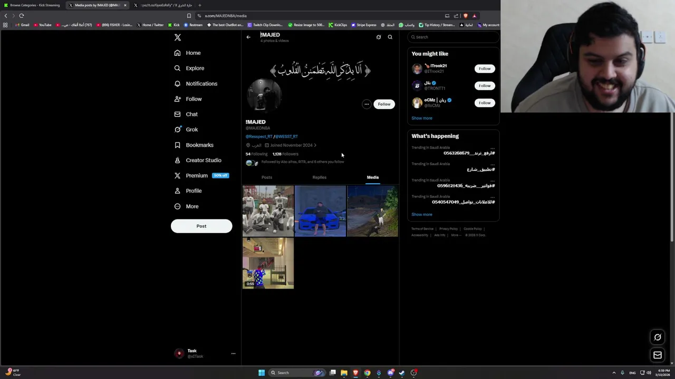The width and height of the screenshot is (675, 379).
Task: Click the Brave Shields lion icon
Action: tap(466, 16)
